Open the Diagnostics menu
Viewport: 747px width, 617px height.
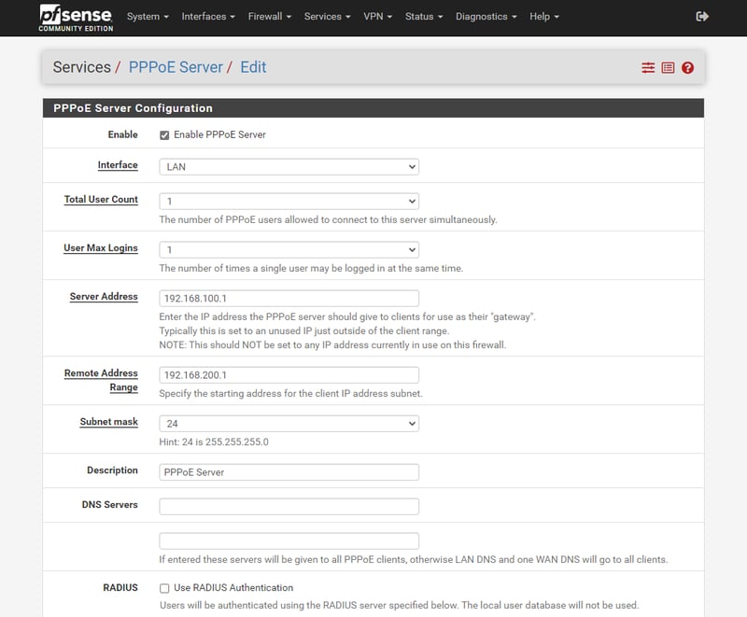pos(486,17)
